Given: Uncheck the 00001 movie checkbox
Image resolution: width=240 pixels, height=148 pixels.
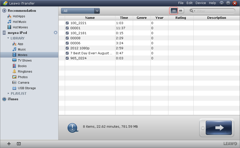Looking at the screenshot, I should [67, 28].
